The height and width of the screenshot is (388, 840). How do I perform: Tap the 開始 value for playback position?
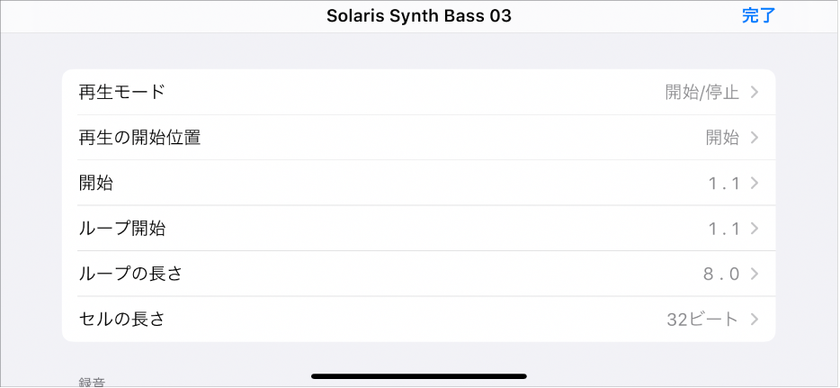(721, 138)
